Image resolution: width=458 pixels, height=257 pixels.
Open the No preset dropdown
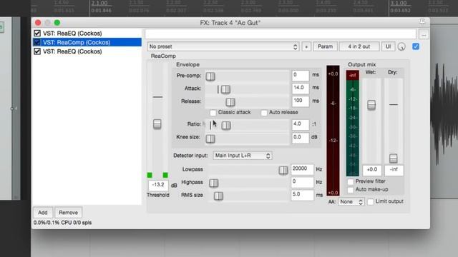(223, 46)
